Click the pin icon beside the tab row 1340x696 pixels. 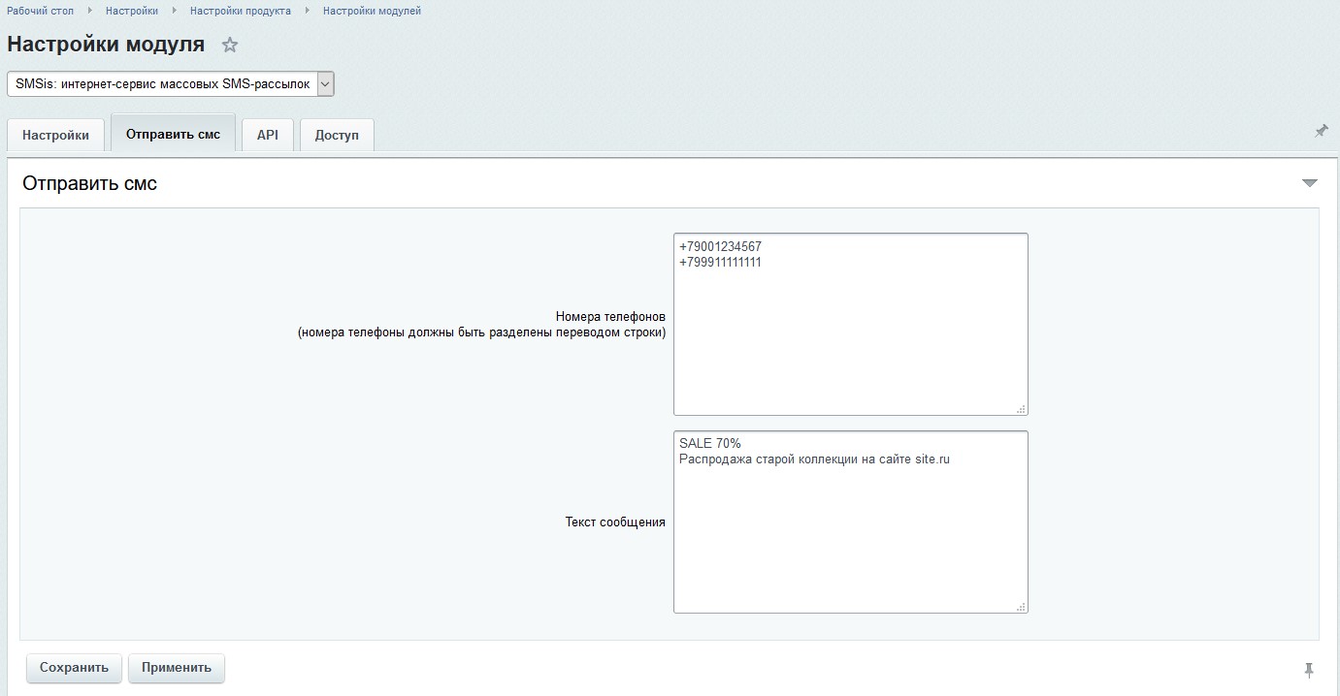[1321, 131]
